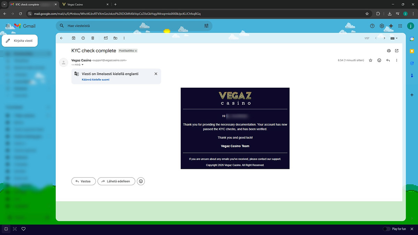Expand recipient details next to 'minä'
The width and height of the screenshot is (418, 235).
(83, 64)
